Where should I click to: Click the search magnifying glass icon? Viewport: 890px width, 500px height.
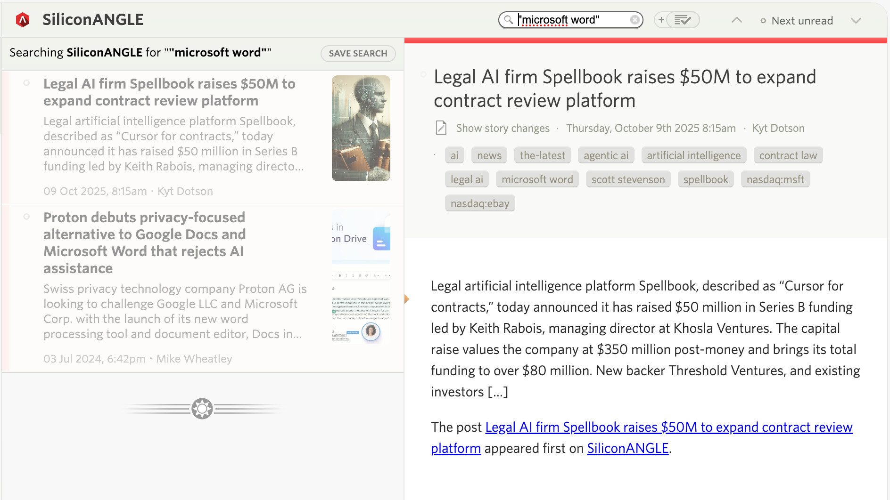tap(508, 20)
